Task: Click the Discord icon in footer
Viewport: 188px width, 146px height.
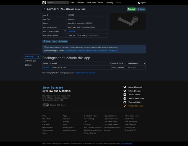Action: tap(125, 95)
